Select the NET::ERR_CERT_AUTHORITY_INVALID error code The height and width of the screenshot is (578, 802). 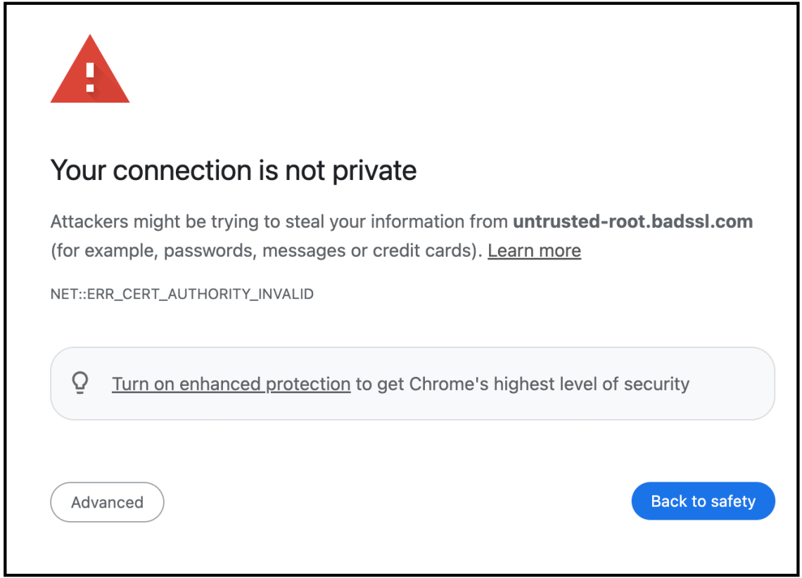[x=182, y=294]
